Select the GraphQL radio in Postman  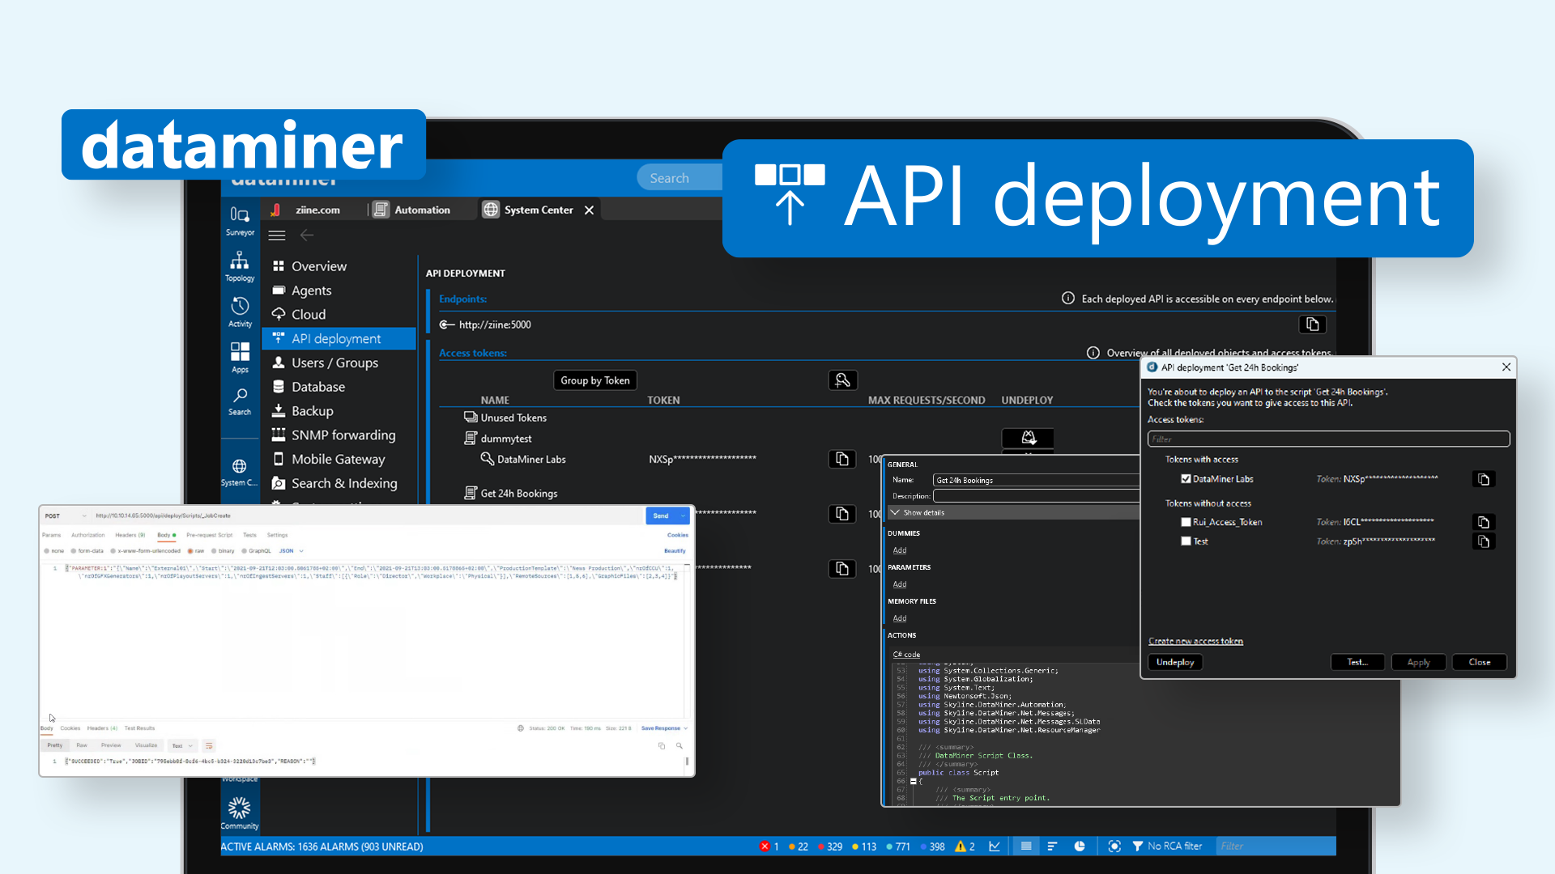[243, 551]
